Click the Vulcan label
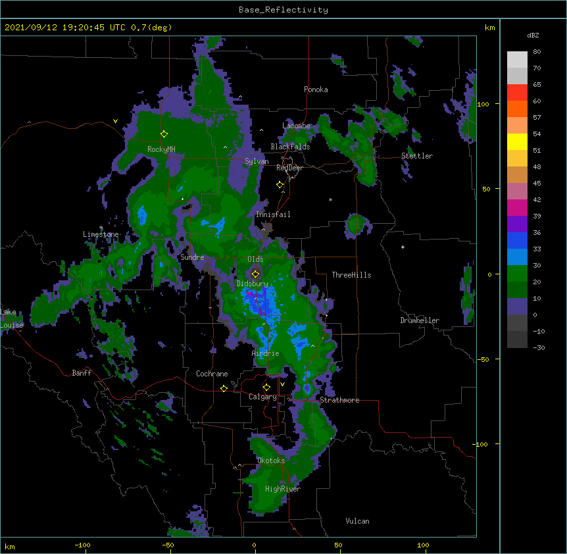Image resolution: width=567 pixels, height=554 pixels. click(x=357, y=521)
